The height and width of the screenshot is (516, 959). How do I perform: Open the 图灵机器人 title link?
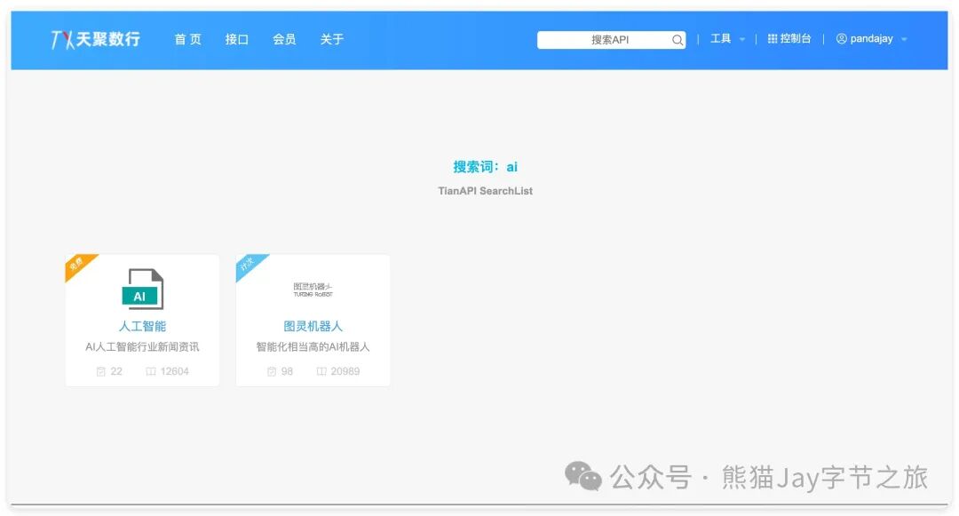[x=313, y=326]
